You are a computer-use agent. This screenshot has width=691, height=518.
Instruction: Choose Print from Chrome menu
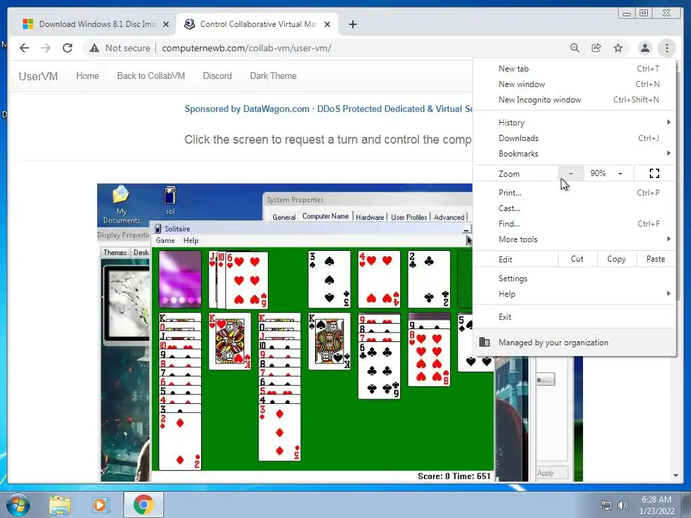(574, 192)
